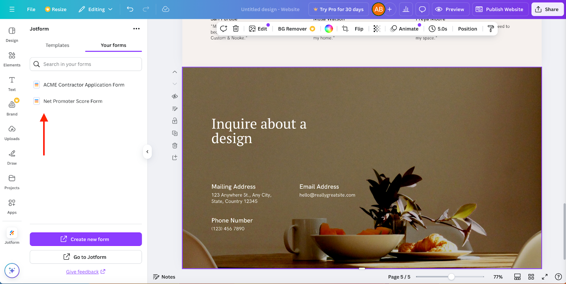Screen dimensions: 566x284
Task: Open the Uploads panel
Action: tap(12, 133)
